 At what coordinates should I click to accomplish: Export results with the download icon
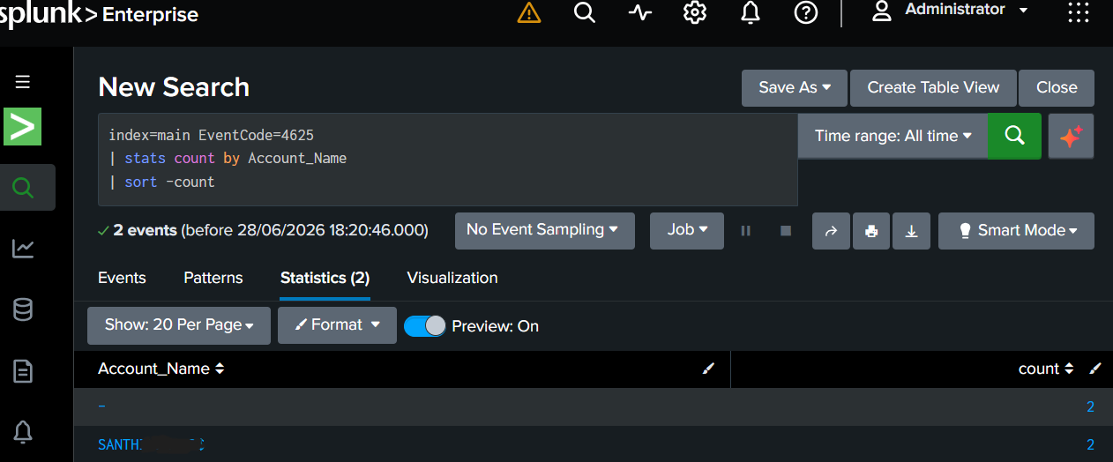[912, 231]
